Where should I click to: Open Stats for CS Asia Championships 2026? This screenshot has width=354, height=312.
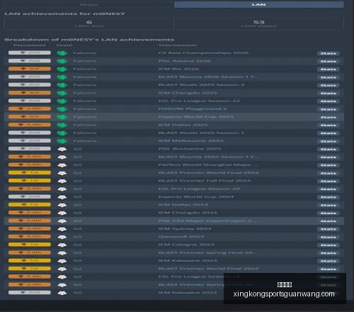pos(329,53)
